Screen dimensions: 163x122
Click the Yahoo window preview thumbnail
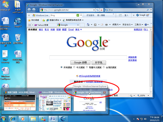click(55, 103)
